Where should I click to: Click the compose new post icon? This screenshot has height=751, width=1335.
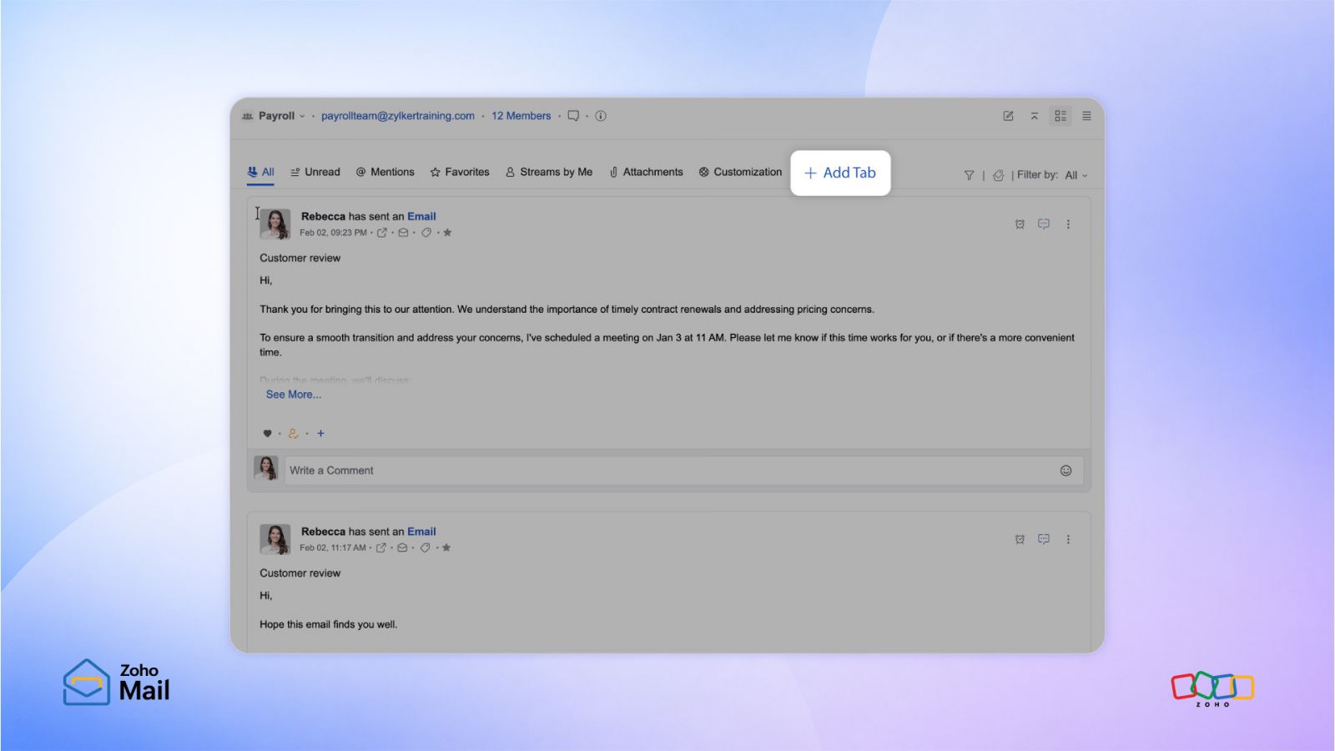[1008, 116]
